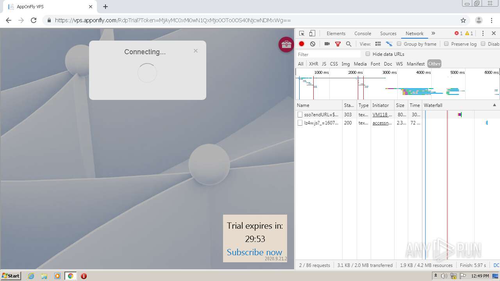Filter requests by Font
500x281 pixels.
[375, 64]
